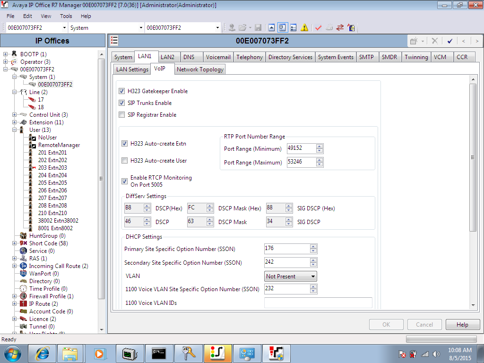Screen dimensions: 484x363
Task: Uncheck H323 Auto-create Extn
Action: coord(124,144)
